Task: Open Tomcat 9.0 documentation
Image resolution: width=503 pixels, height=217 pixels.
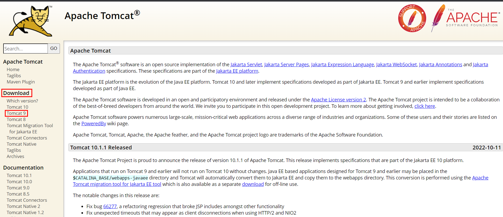Action: (18, 188)
